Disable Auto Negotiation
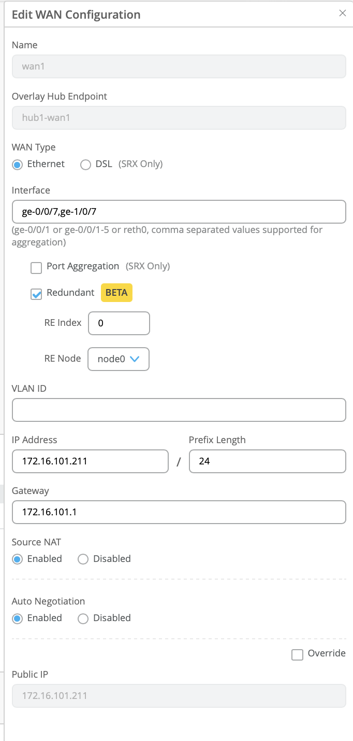Image resolution: width=353 pixels, height=741 pixels. 83,619
